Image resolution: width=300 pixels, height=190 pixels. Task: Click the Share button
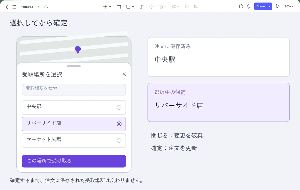260,6
